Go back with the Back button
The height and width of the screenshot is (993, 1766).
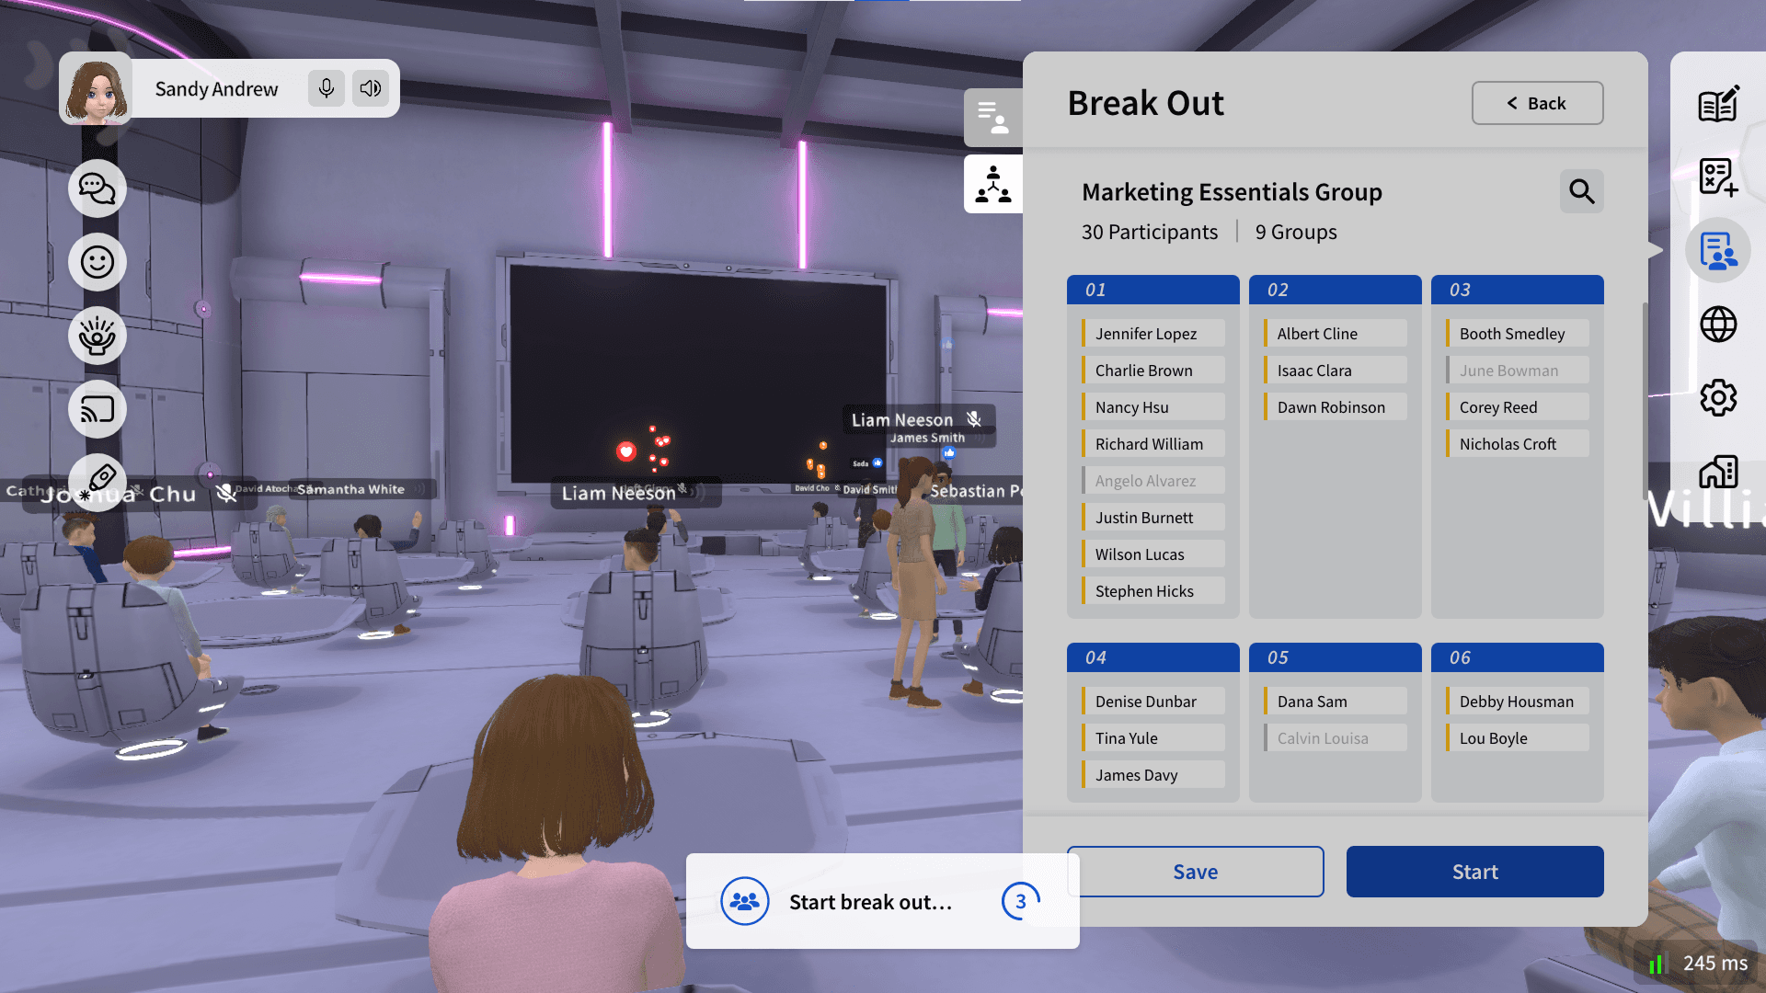[x=1537, y=103]
